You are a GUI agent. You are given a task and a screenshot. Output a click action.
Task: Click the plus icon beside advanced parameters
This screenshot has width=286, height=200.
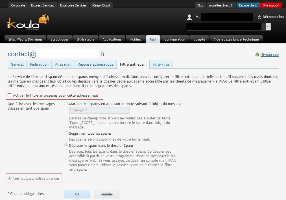10,179
